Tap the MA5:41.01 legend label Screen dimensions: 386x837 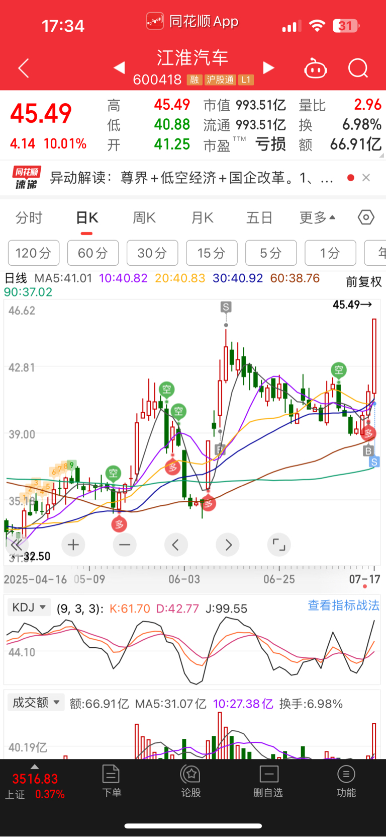coord(63,278)
